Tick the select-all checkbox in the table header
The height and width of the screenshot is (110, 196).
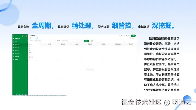[x=45, y=44]
